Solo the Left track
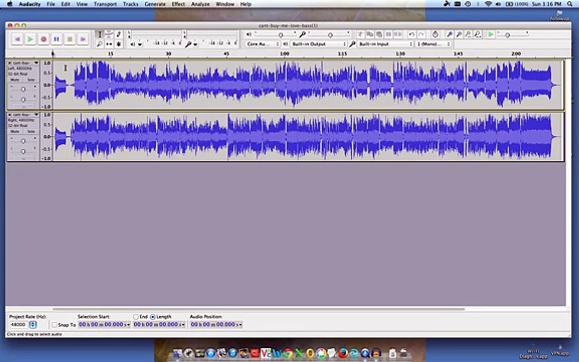The width and height of the screenshot is (579, 362). pos(31,80)
